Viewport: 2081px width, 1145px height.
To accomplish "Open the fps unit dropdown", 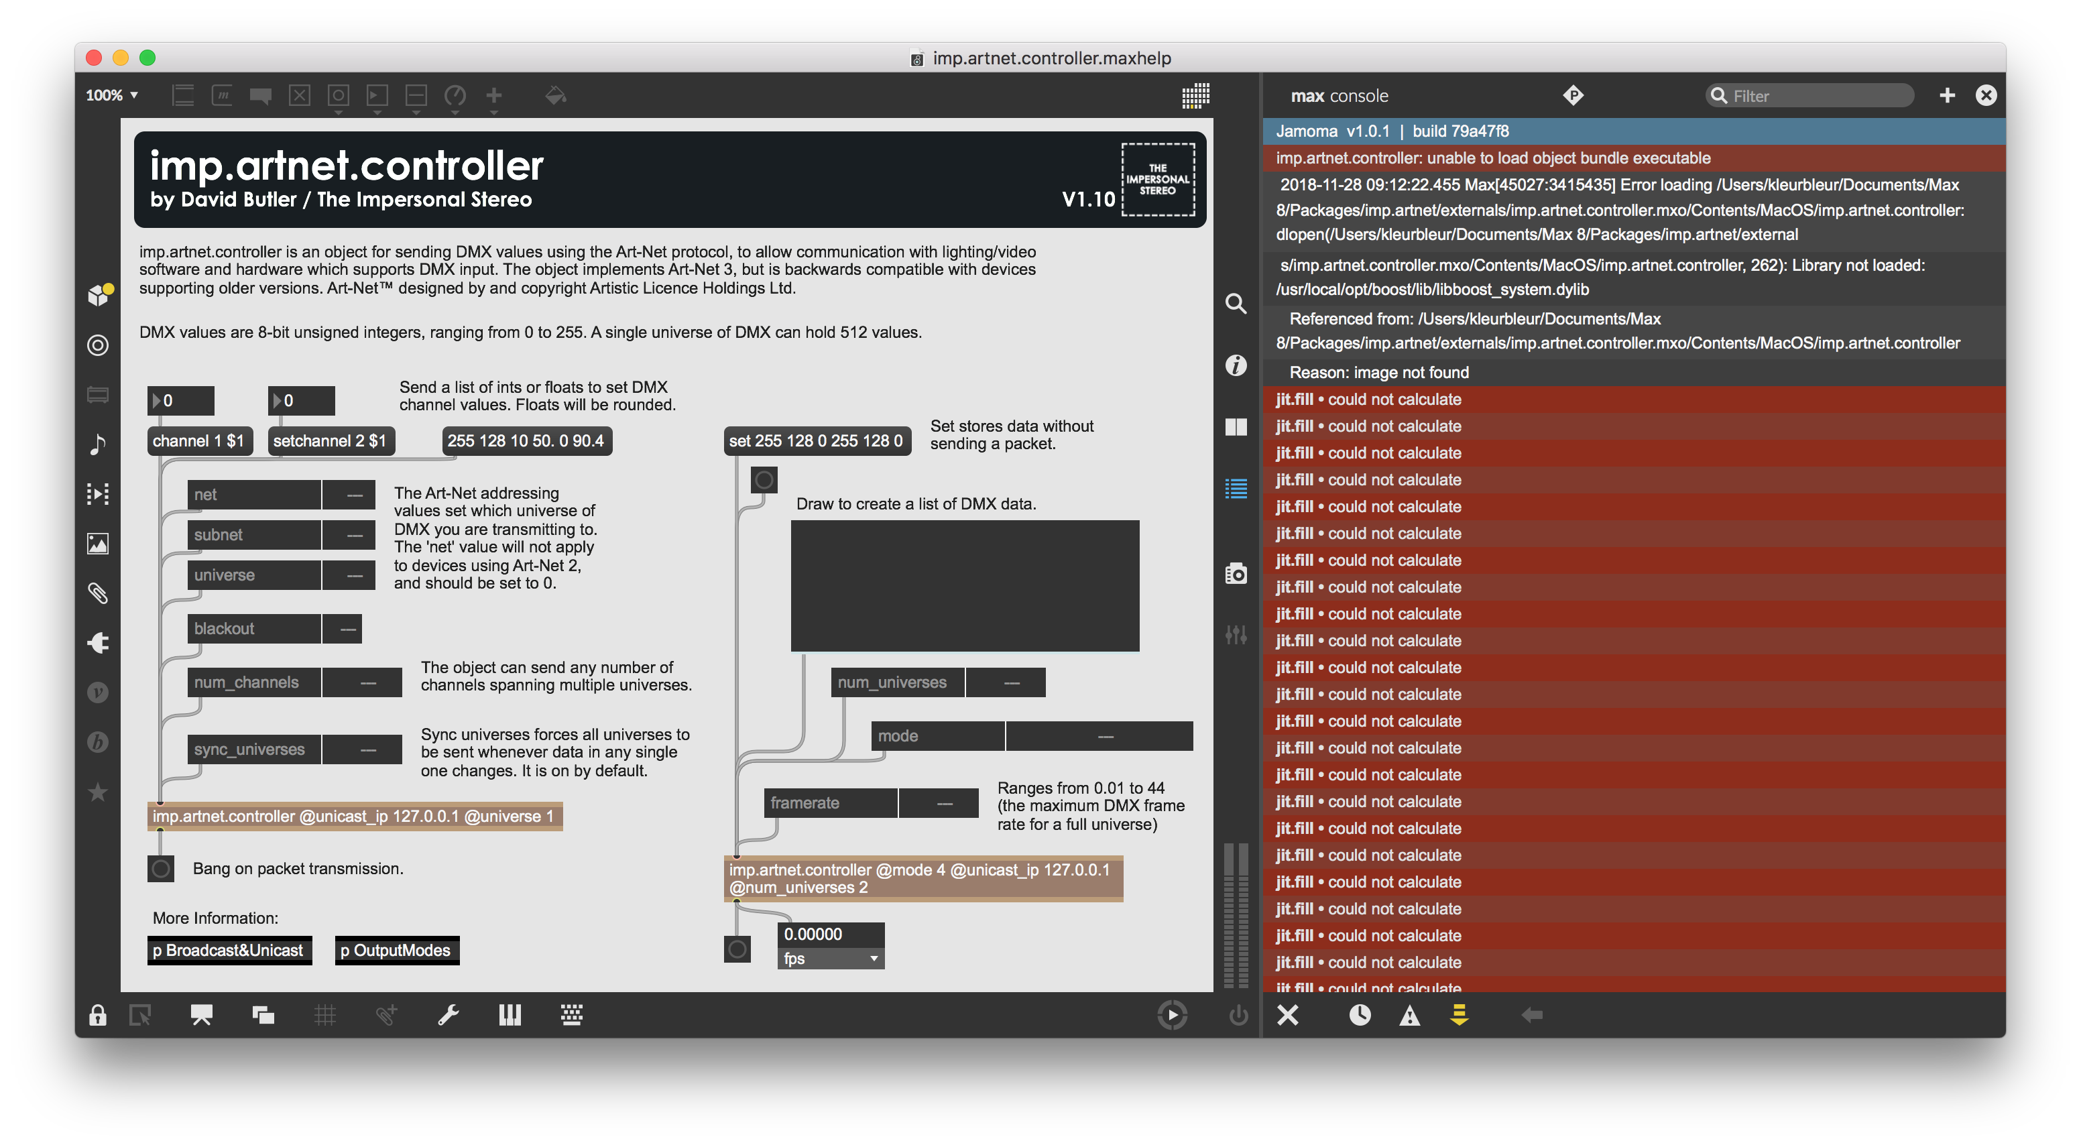I will point(831,959).
